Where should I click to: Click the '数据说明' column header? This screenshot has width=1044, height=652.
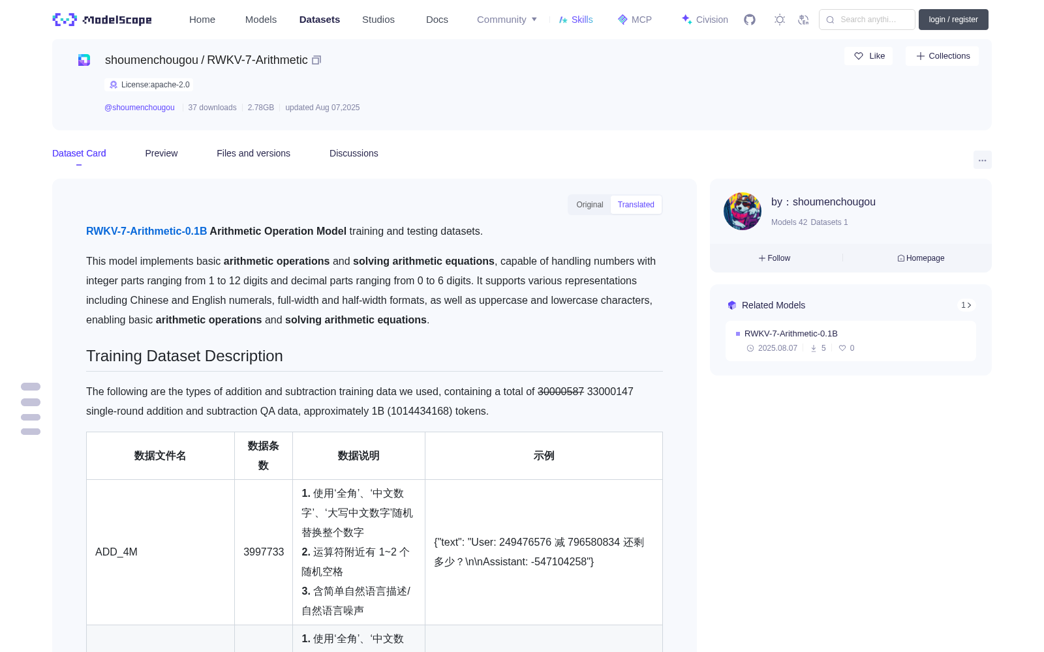click(359, 456)
